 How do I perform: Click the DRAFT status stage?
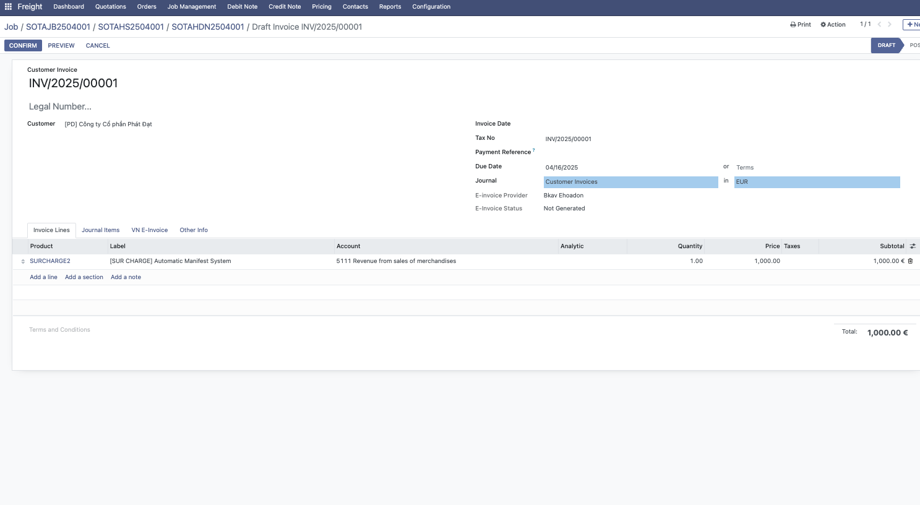click(886, 45)
